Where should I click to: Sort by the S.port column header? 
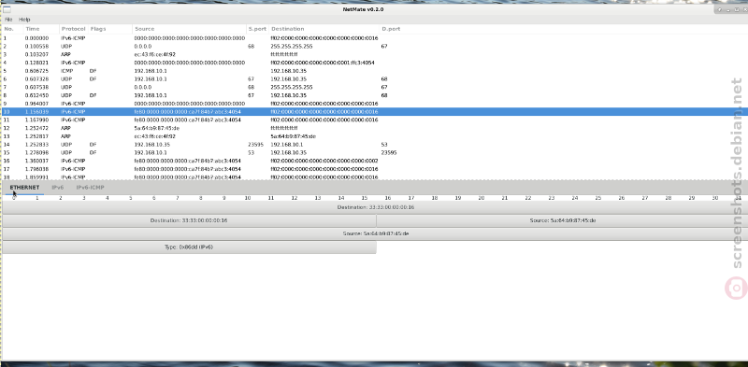(x=258, y=29)
